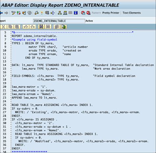Toggle Display/Change mode with pencil icon

pyautogui.click(x=13, y=13)
